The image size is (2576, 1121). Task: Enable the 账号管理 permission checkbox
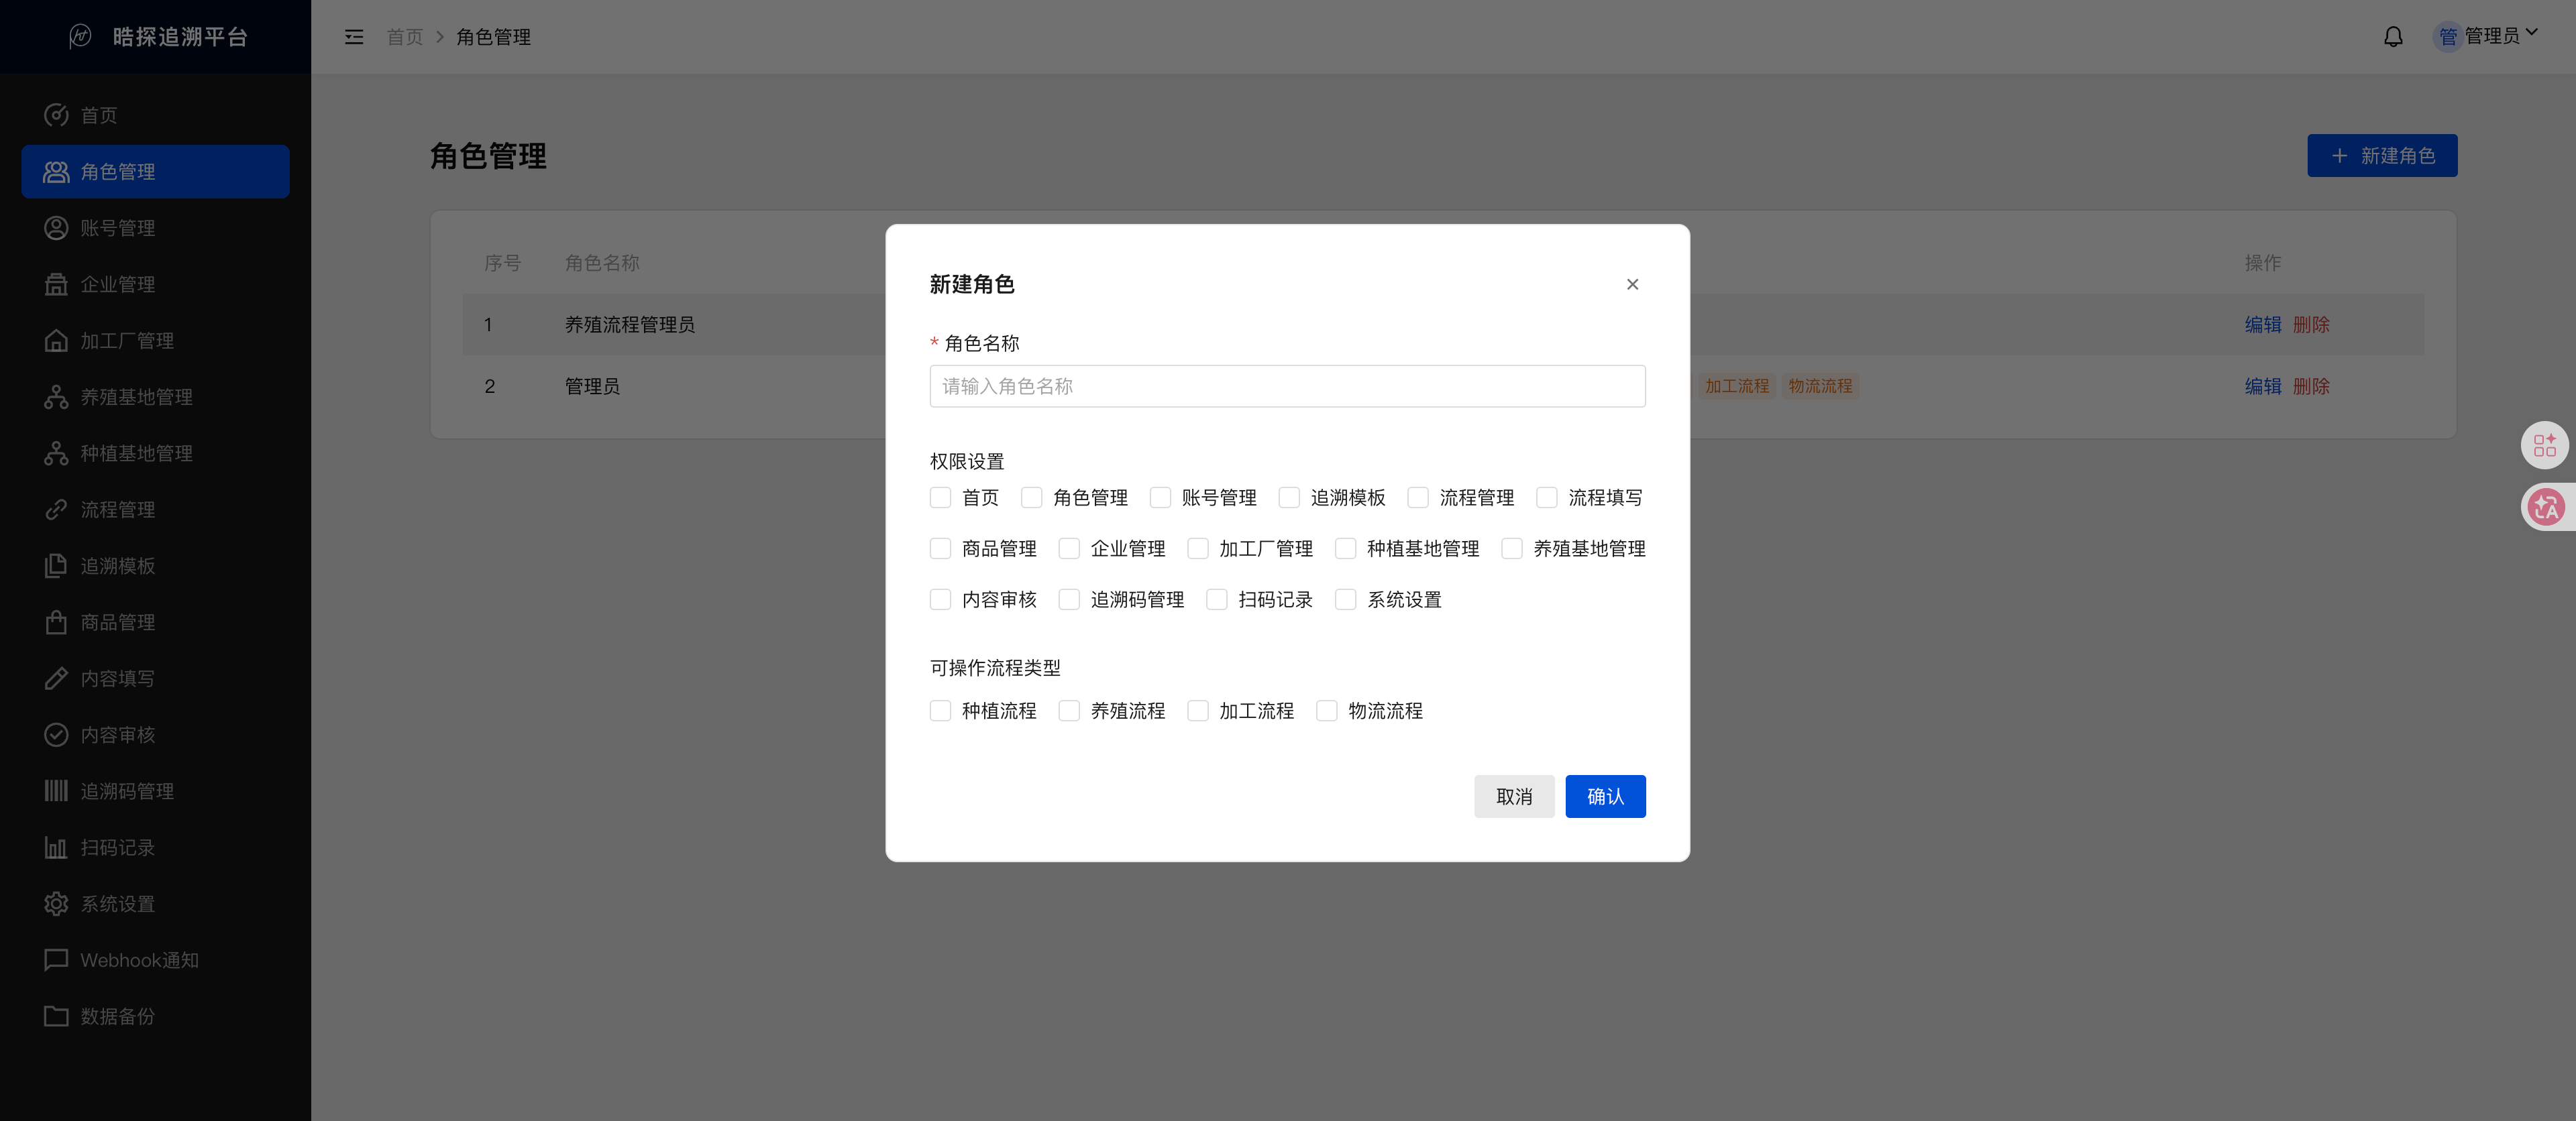1160,497
